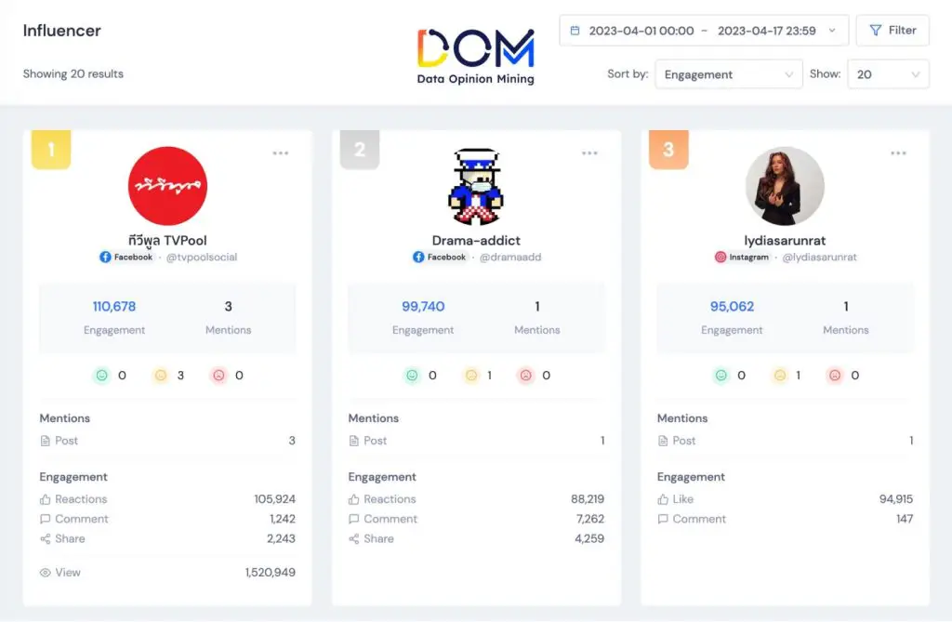
Task: Click the calendar icon in date range
Action: pyautogui.click(x=575, y=31)
